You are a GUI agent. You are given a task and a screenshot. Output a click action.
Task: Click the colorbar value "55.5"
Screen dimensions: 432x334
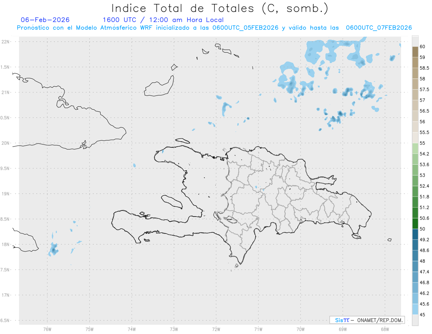click(424, 132)
